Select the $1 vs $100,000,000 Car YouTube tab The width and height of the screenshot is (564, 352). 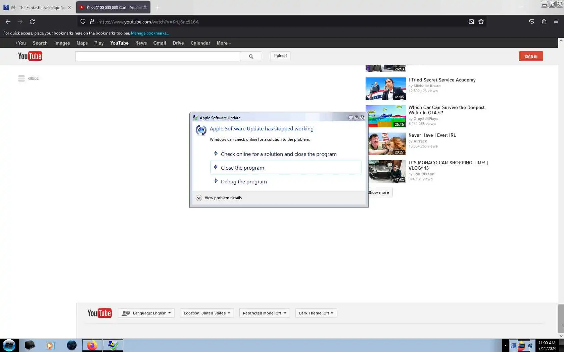[113, 7]
